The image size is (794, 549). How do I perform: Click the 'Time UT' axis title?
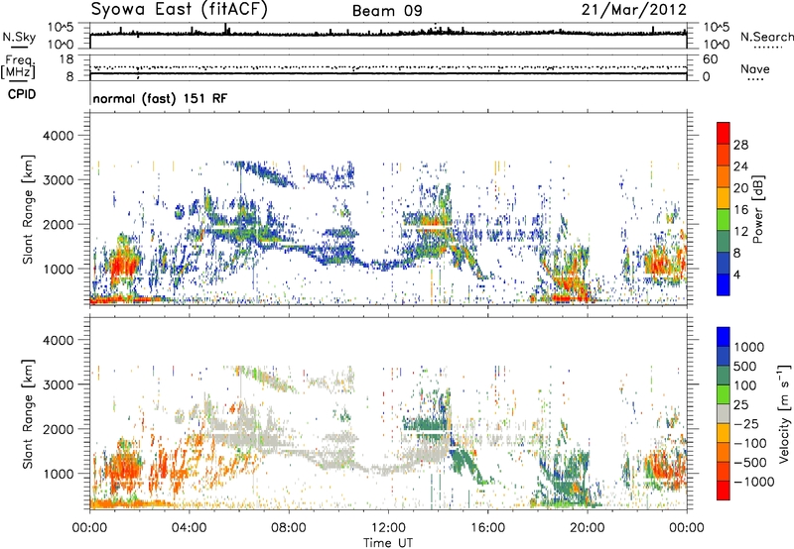pyautogui.click(x=388, y=543)
